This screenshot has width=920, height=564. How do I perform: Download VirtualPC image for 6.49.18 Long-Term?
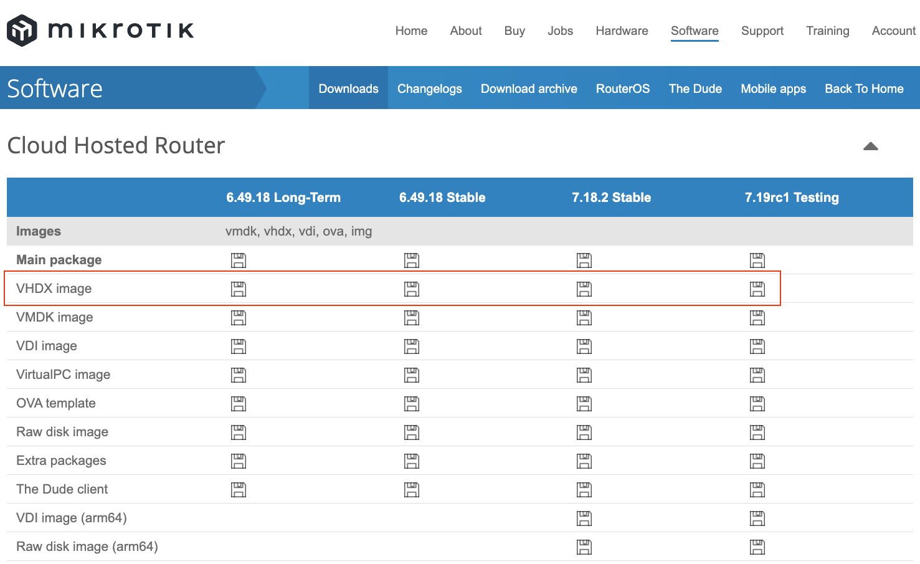[239, 375]
